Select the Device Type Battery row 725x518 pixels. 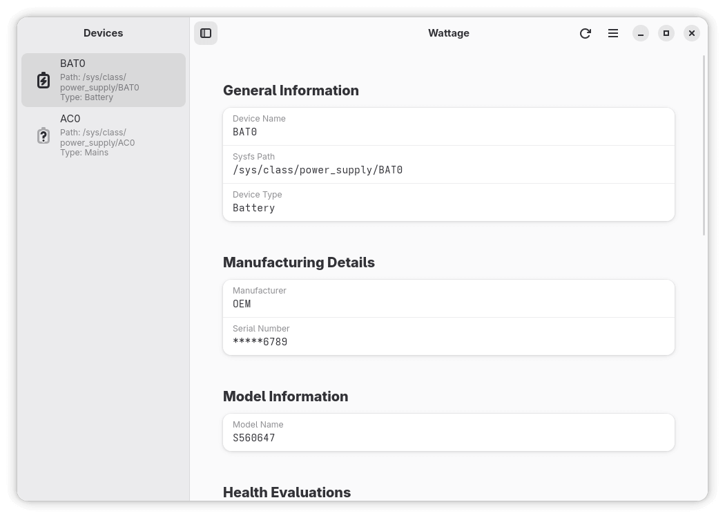(x=448, y=202)
